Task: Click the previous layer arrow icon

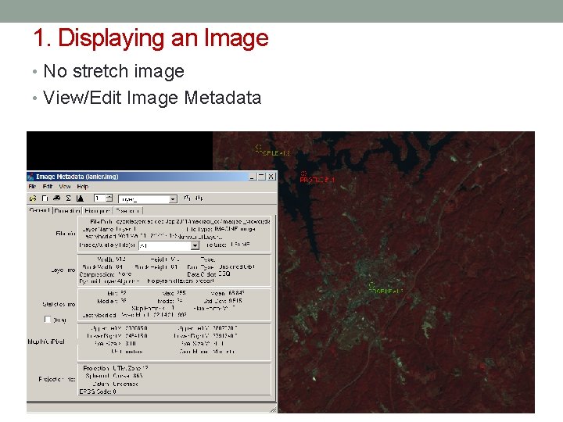Action: (187, 198)
